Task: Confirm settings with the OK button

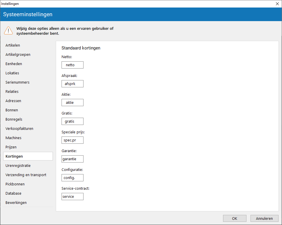Action: [x=235, y=218]
